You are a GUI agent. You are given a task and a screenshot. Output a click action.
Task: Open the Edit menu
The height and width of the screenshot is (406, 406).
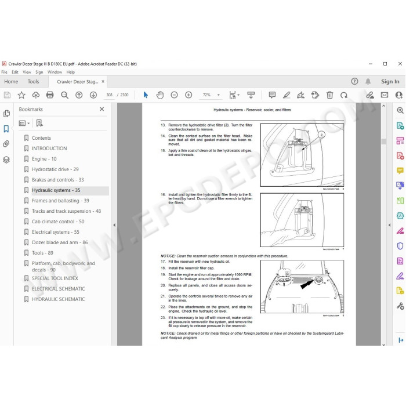click(15, 72)
